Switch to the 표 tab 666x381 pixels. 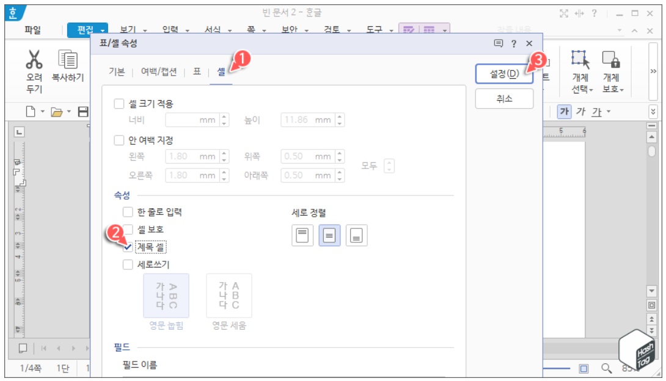pos(197,71)
